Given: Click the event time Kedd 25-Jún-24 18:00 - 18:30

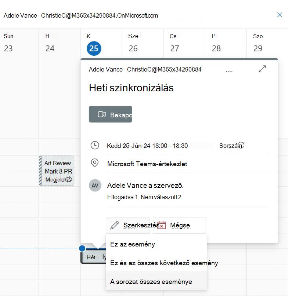Looking at the screenshot, I should pos(147,146).
